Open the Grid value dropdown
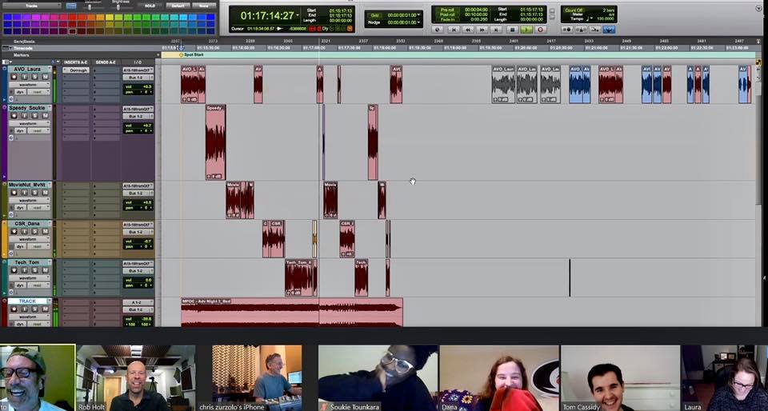 click(x=418, y=15)
